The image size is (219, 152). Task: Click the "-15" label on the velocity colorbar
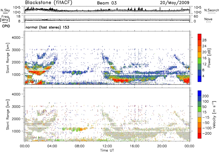pos(206,117)
